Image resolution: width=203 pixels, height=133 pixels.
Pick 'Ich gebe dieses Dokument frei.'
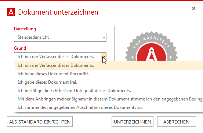(x=109, y=82)
